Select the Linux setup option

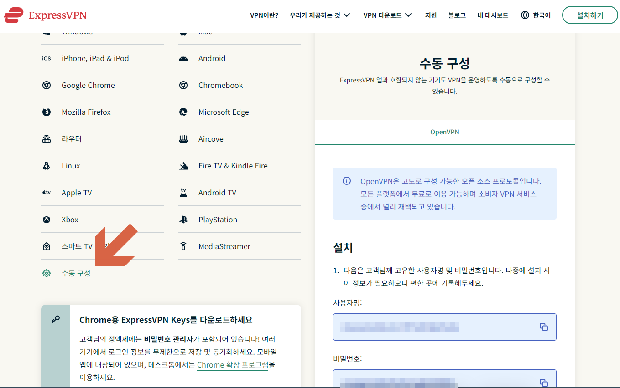tap(103, 166)
